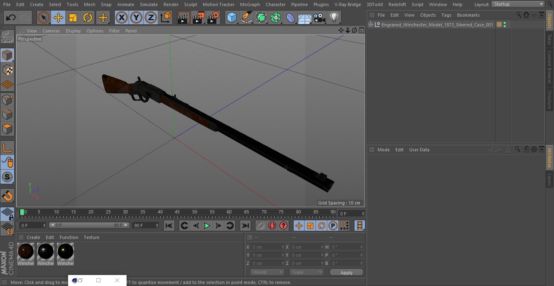
Task: Open Object manager Bookmarks menu
Action: point(468,15)
